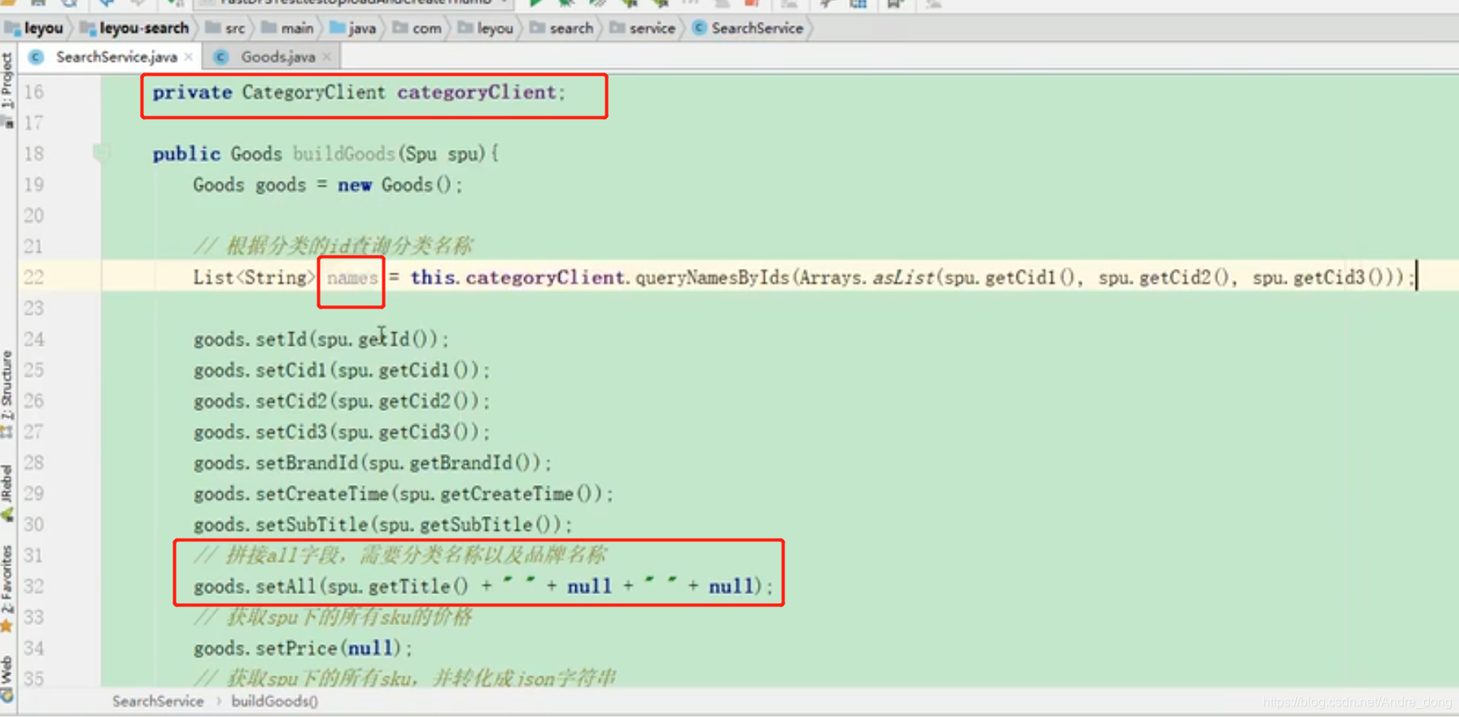Click 'List<String>' type on line 22

(x=254, y=278)
